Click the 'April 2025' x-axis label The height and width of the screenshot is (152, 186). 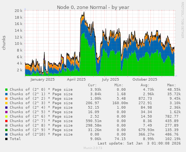pyautogui.click(x=76, y=80)
